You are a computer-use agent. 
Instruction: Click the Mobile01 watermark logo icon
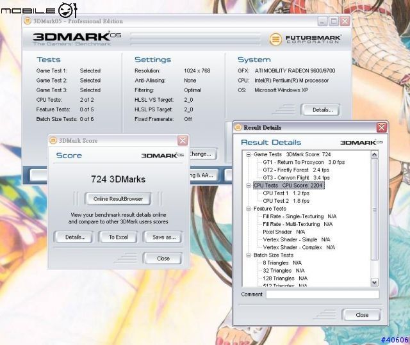(x=67, y=10)
